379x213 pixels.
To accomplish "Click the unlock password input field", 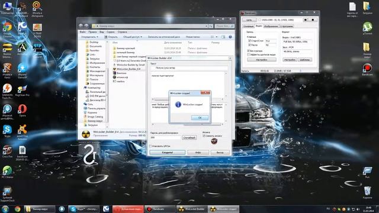I will (x=165, y=137).
